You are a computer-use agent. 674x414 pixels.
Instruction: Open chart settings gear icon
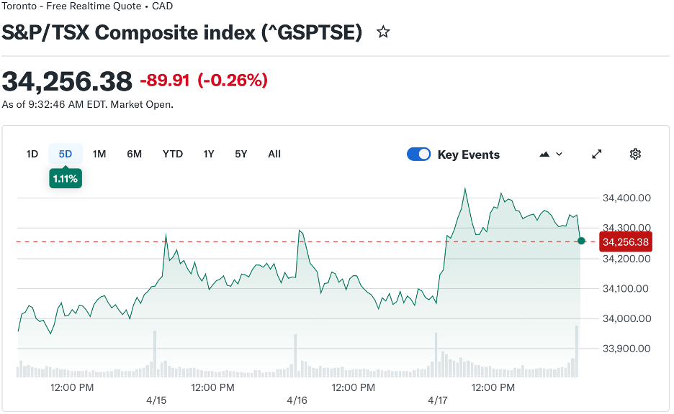point(635,154)
